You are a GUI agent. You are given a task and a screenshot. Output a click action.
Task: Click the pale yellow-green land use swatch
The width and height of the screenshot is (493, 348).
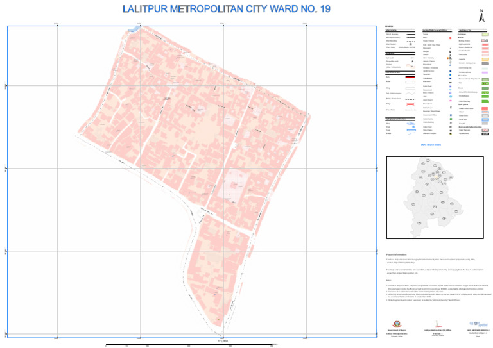tap(485, 34)
